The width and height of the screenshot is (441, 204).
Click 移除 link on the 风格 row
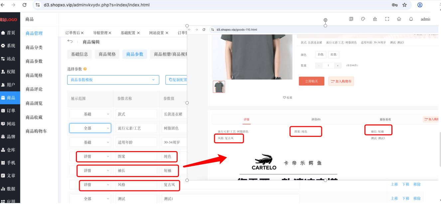click(417, 184)
